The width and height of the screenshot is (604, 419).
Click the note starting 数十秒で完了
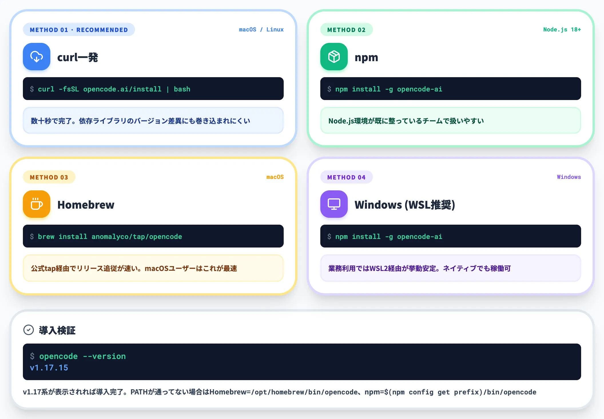[x=153, y=121]
